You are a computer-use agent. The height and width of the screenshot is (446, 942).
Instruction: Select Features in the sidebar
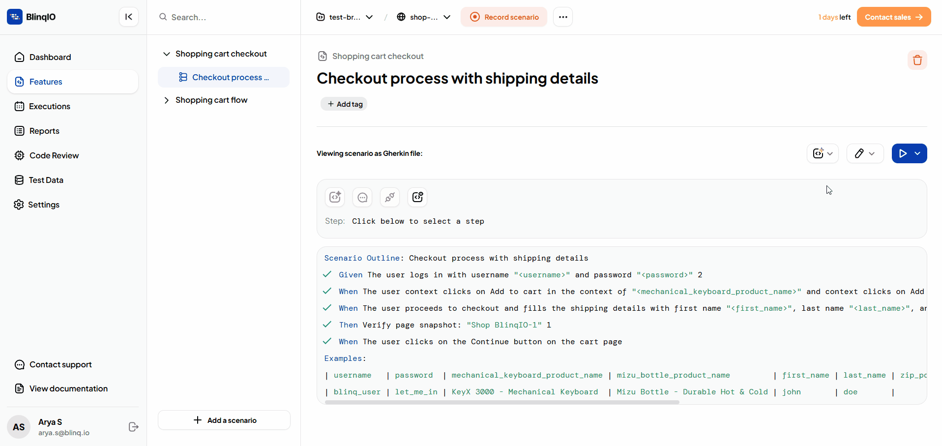coord(73,82)
